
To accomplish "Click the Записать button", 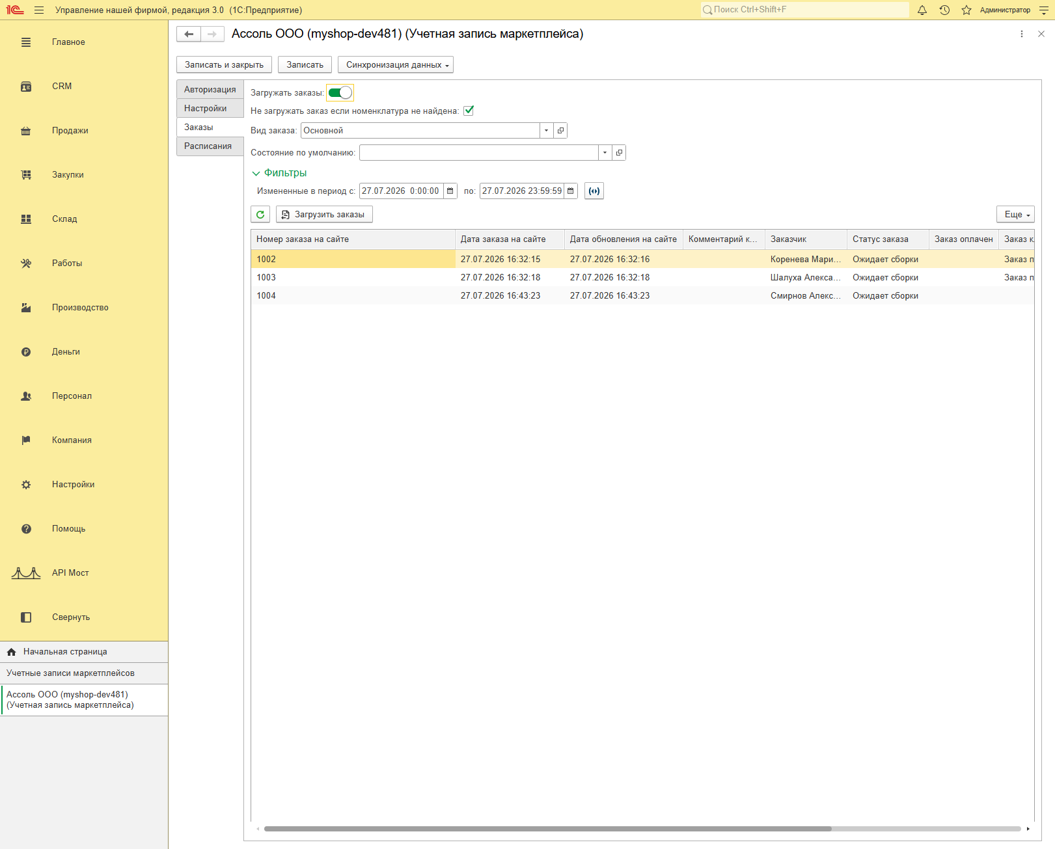I will coord(305,64).
